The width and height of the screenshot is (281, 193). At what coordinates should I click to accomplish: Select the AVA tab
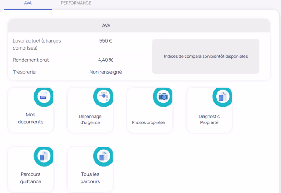click(28, 3)
